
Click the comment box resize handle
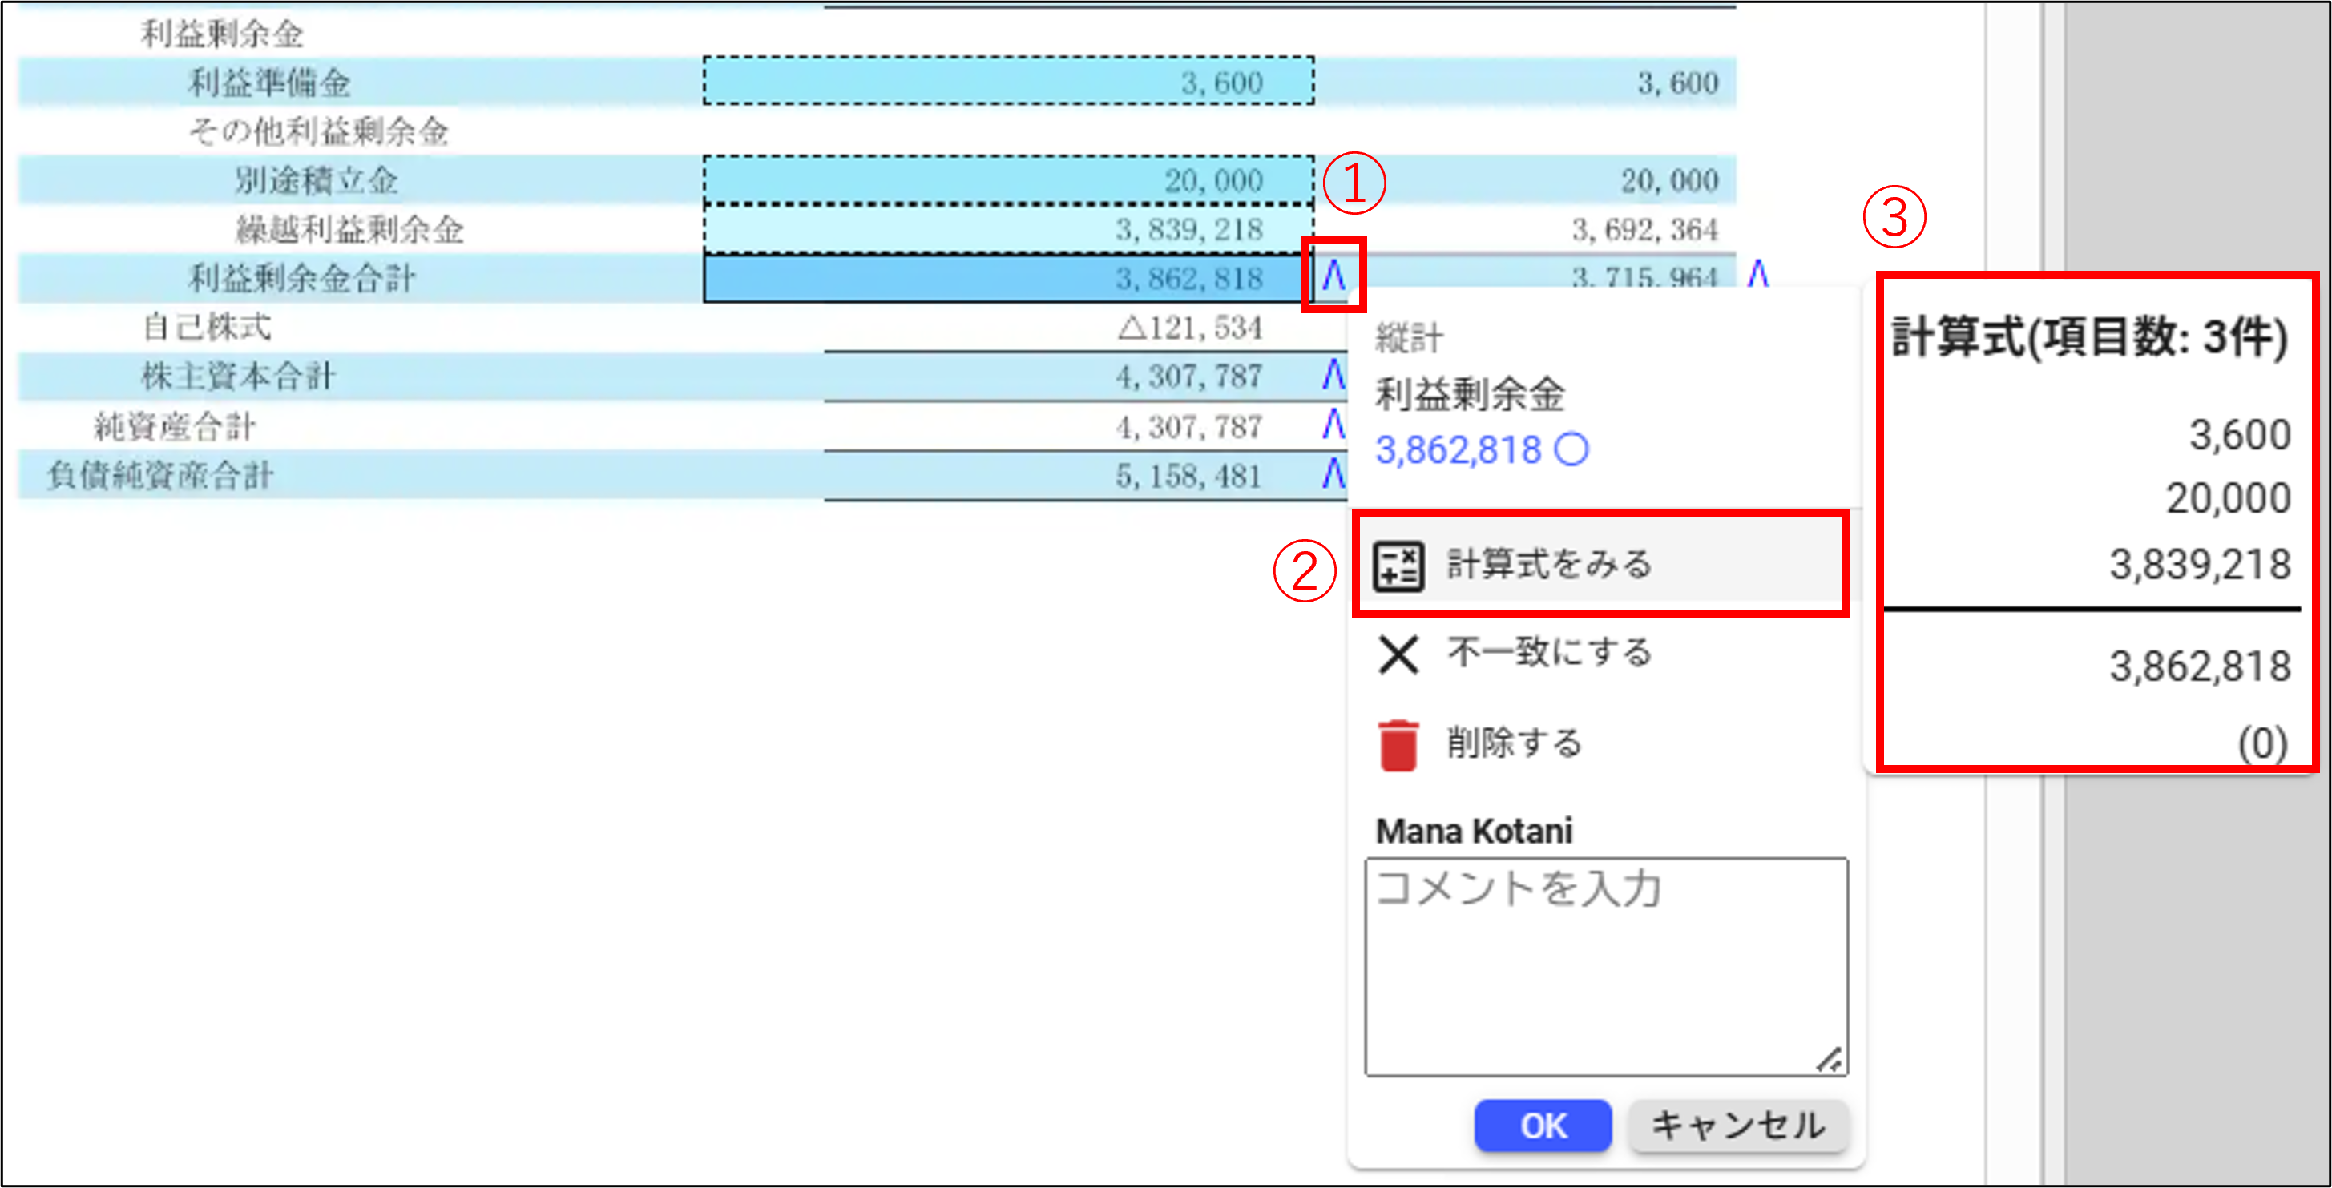click(x=1830, y=1060)
